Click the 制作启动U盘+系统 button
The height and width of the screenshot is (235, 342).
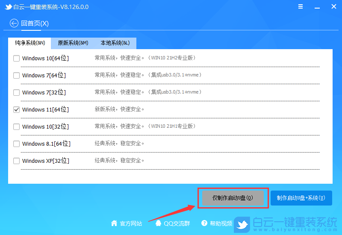point(301,198)
